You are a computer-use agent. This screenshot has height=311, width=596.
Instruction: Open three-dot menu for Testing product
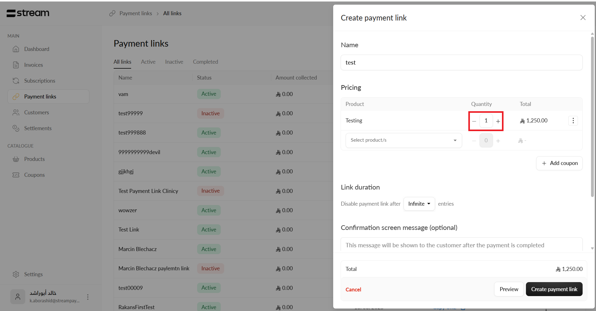coord(573,121)
